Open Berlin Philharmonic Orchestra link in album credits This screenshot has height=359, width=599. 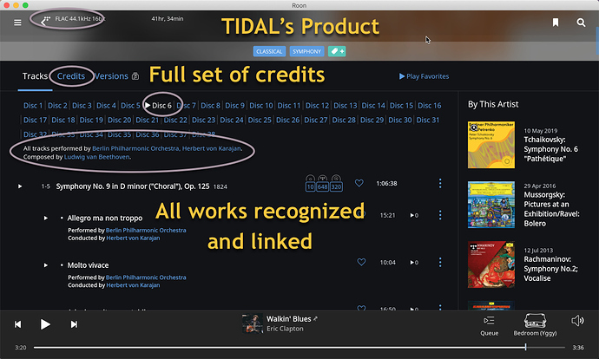tap(135, 148)
